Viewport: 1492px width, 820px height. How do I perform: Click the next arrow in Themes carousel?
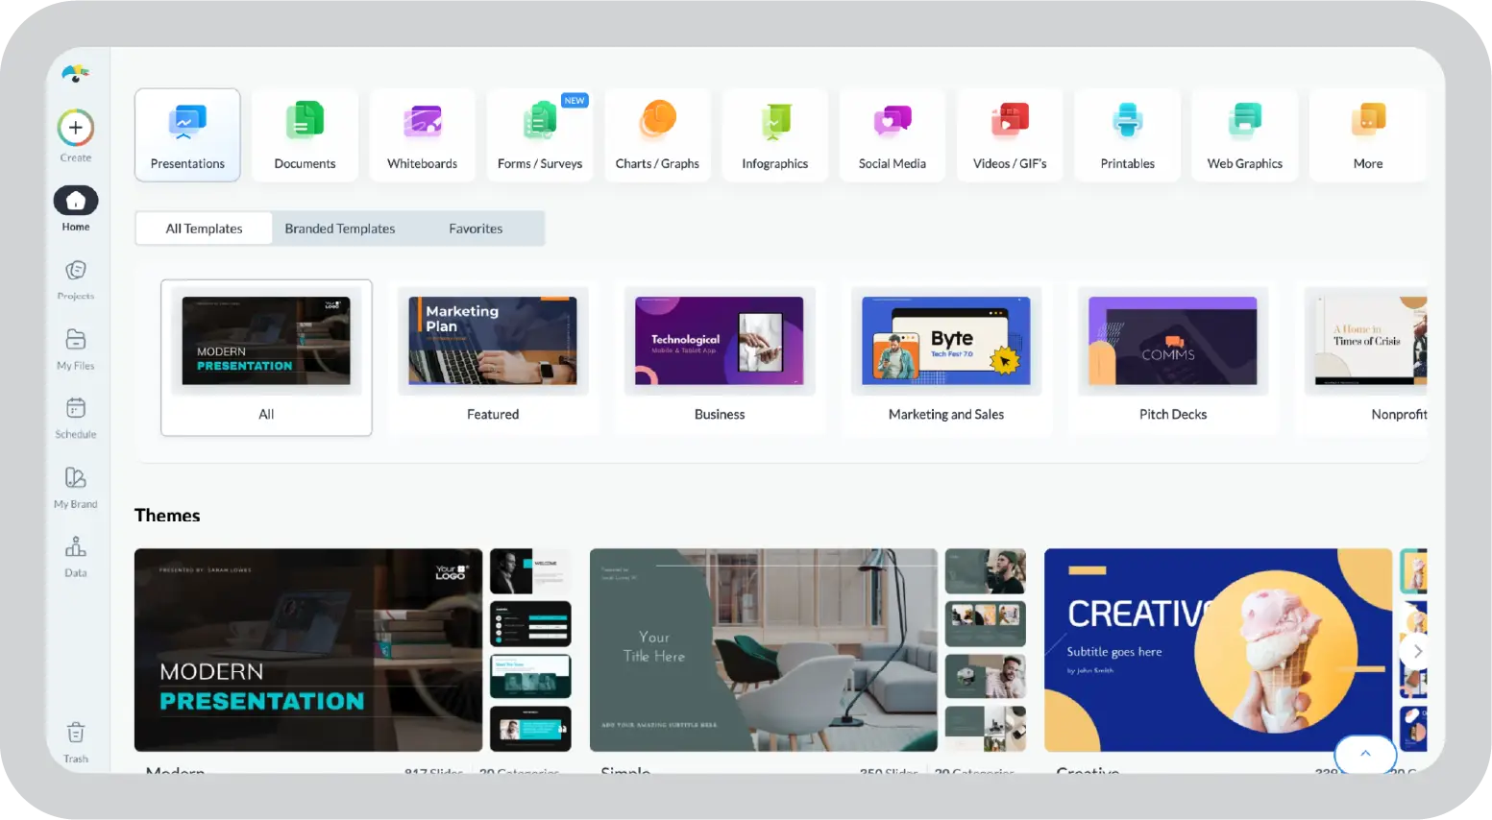point(1417,652)
